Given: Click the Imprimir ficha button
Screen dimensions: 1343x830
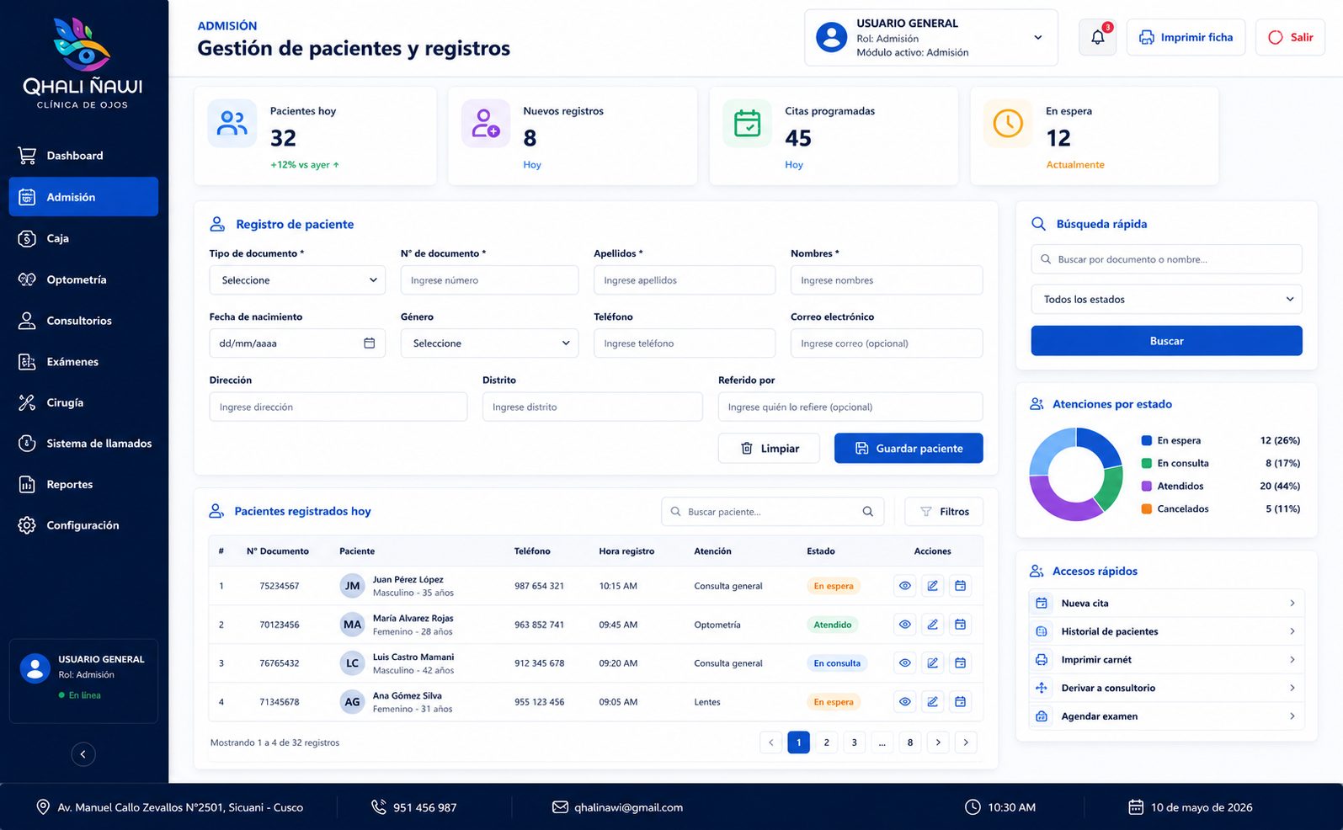Looking at the screenshot, I should [x=1186, y=37].
